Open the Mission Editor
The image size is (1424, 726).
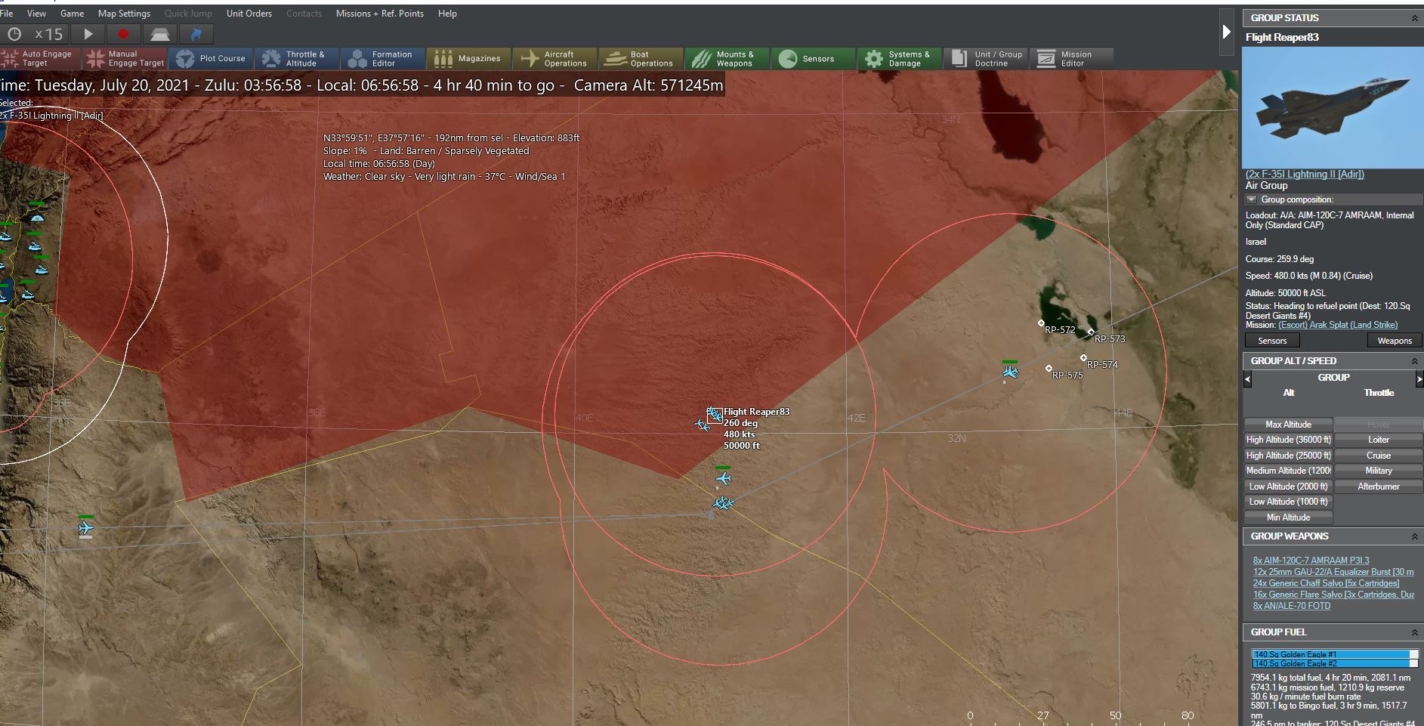pos(1071,58)
